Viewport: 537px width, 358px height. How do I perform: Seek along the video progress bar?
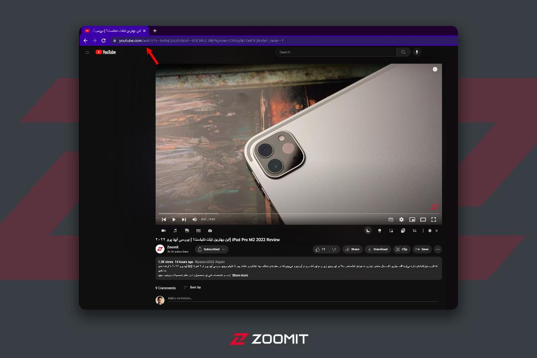tap(298, 213)
